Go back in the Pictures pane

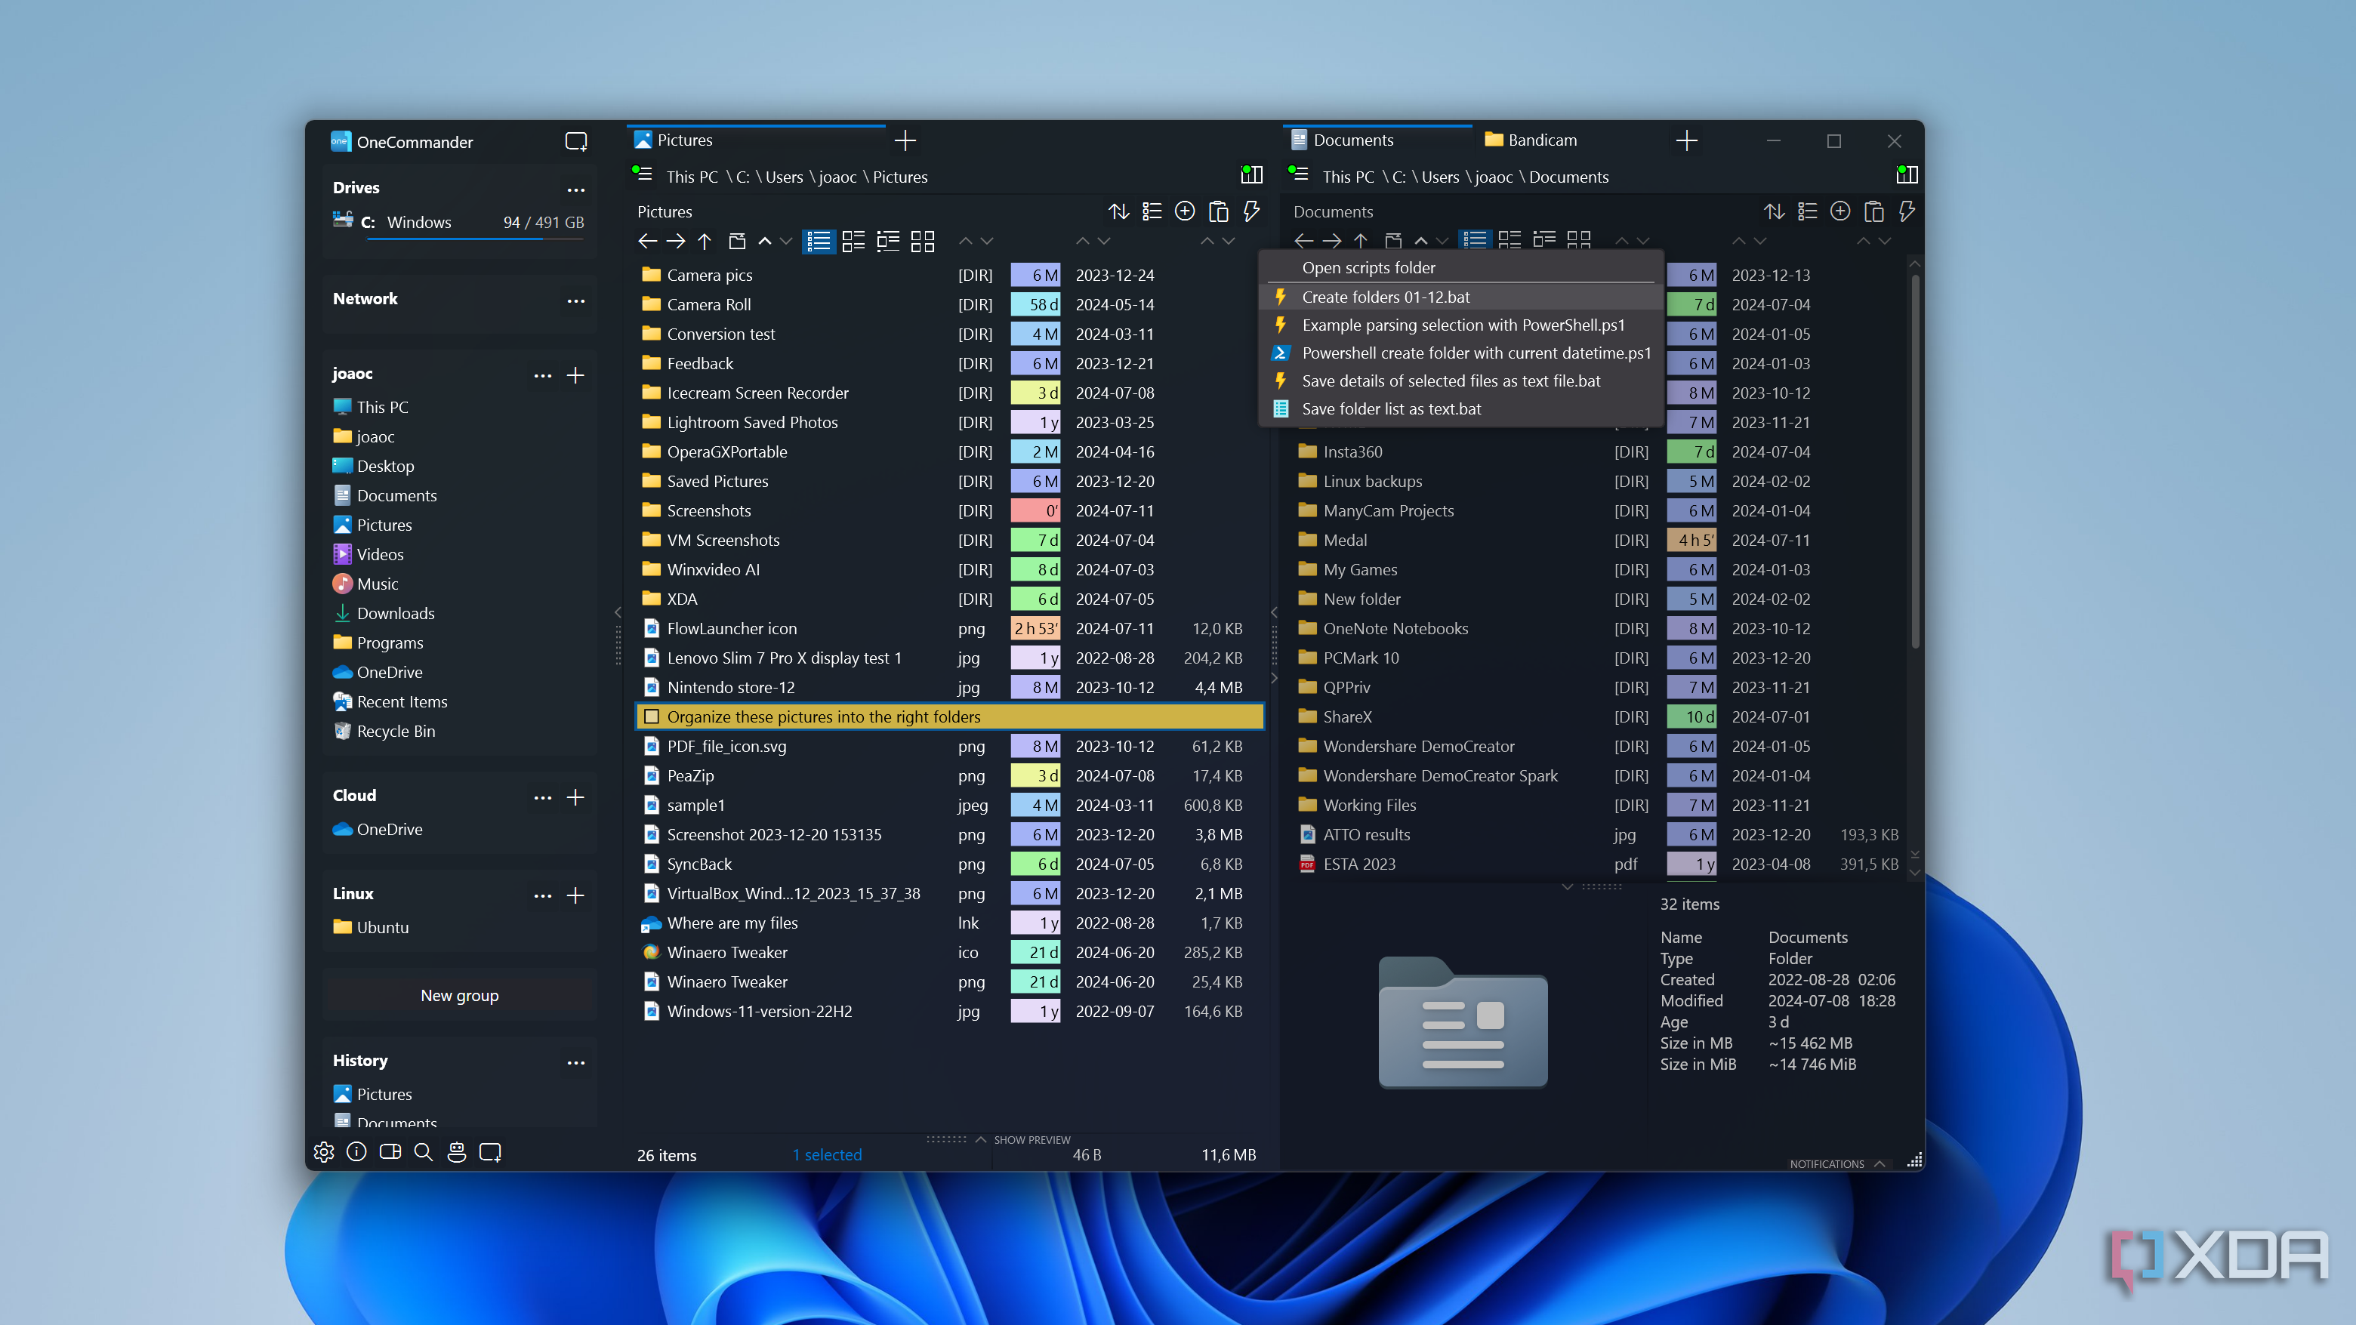pos(648,241)
